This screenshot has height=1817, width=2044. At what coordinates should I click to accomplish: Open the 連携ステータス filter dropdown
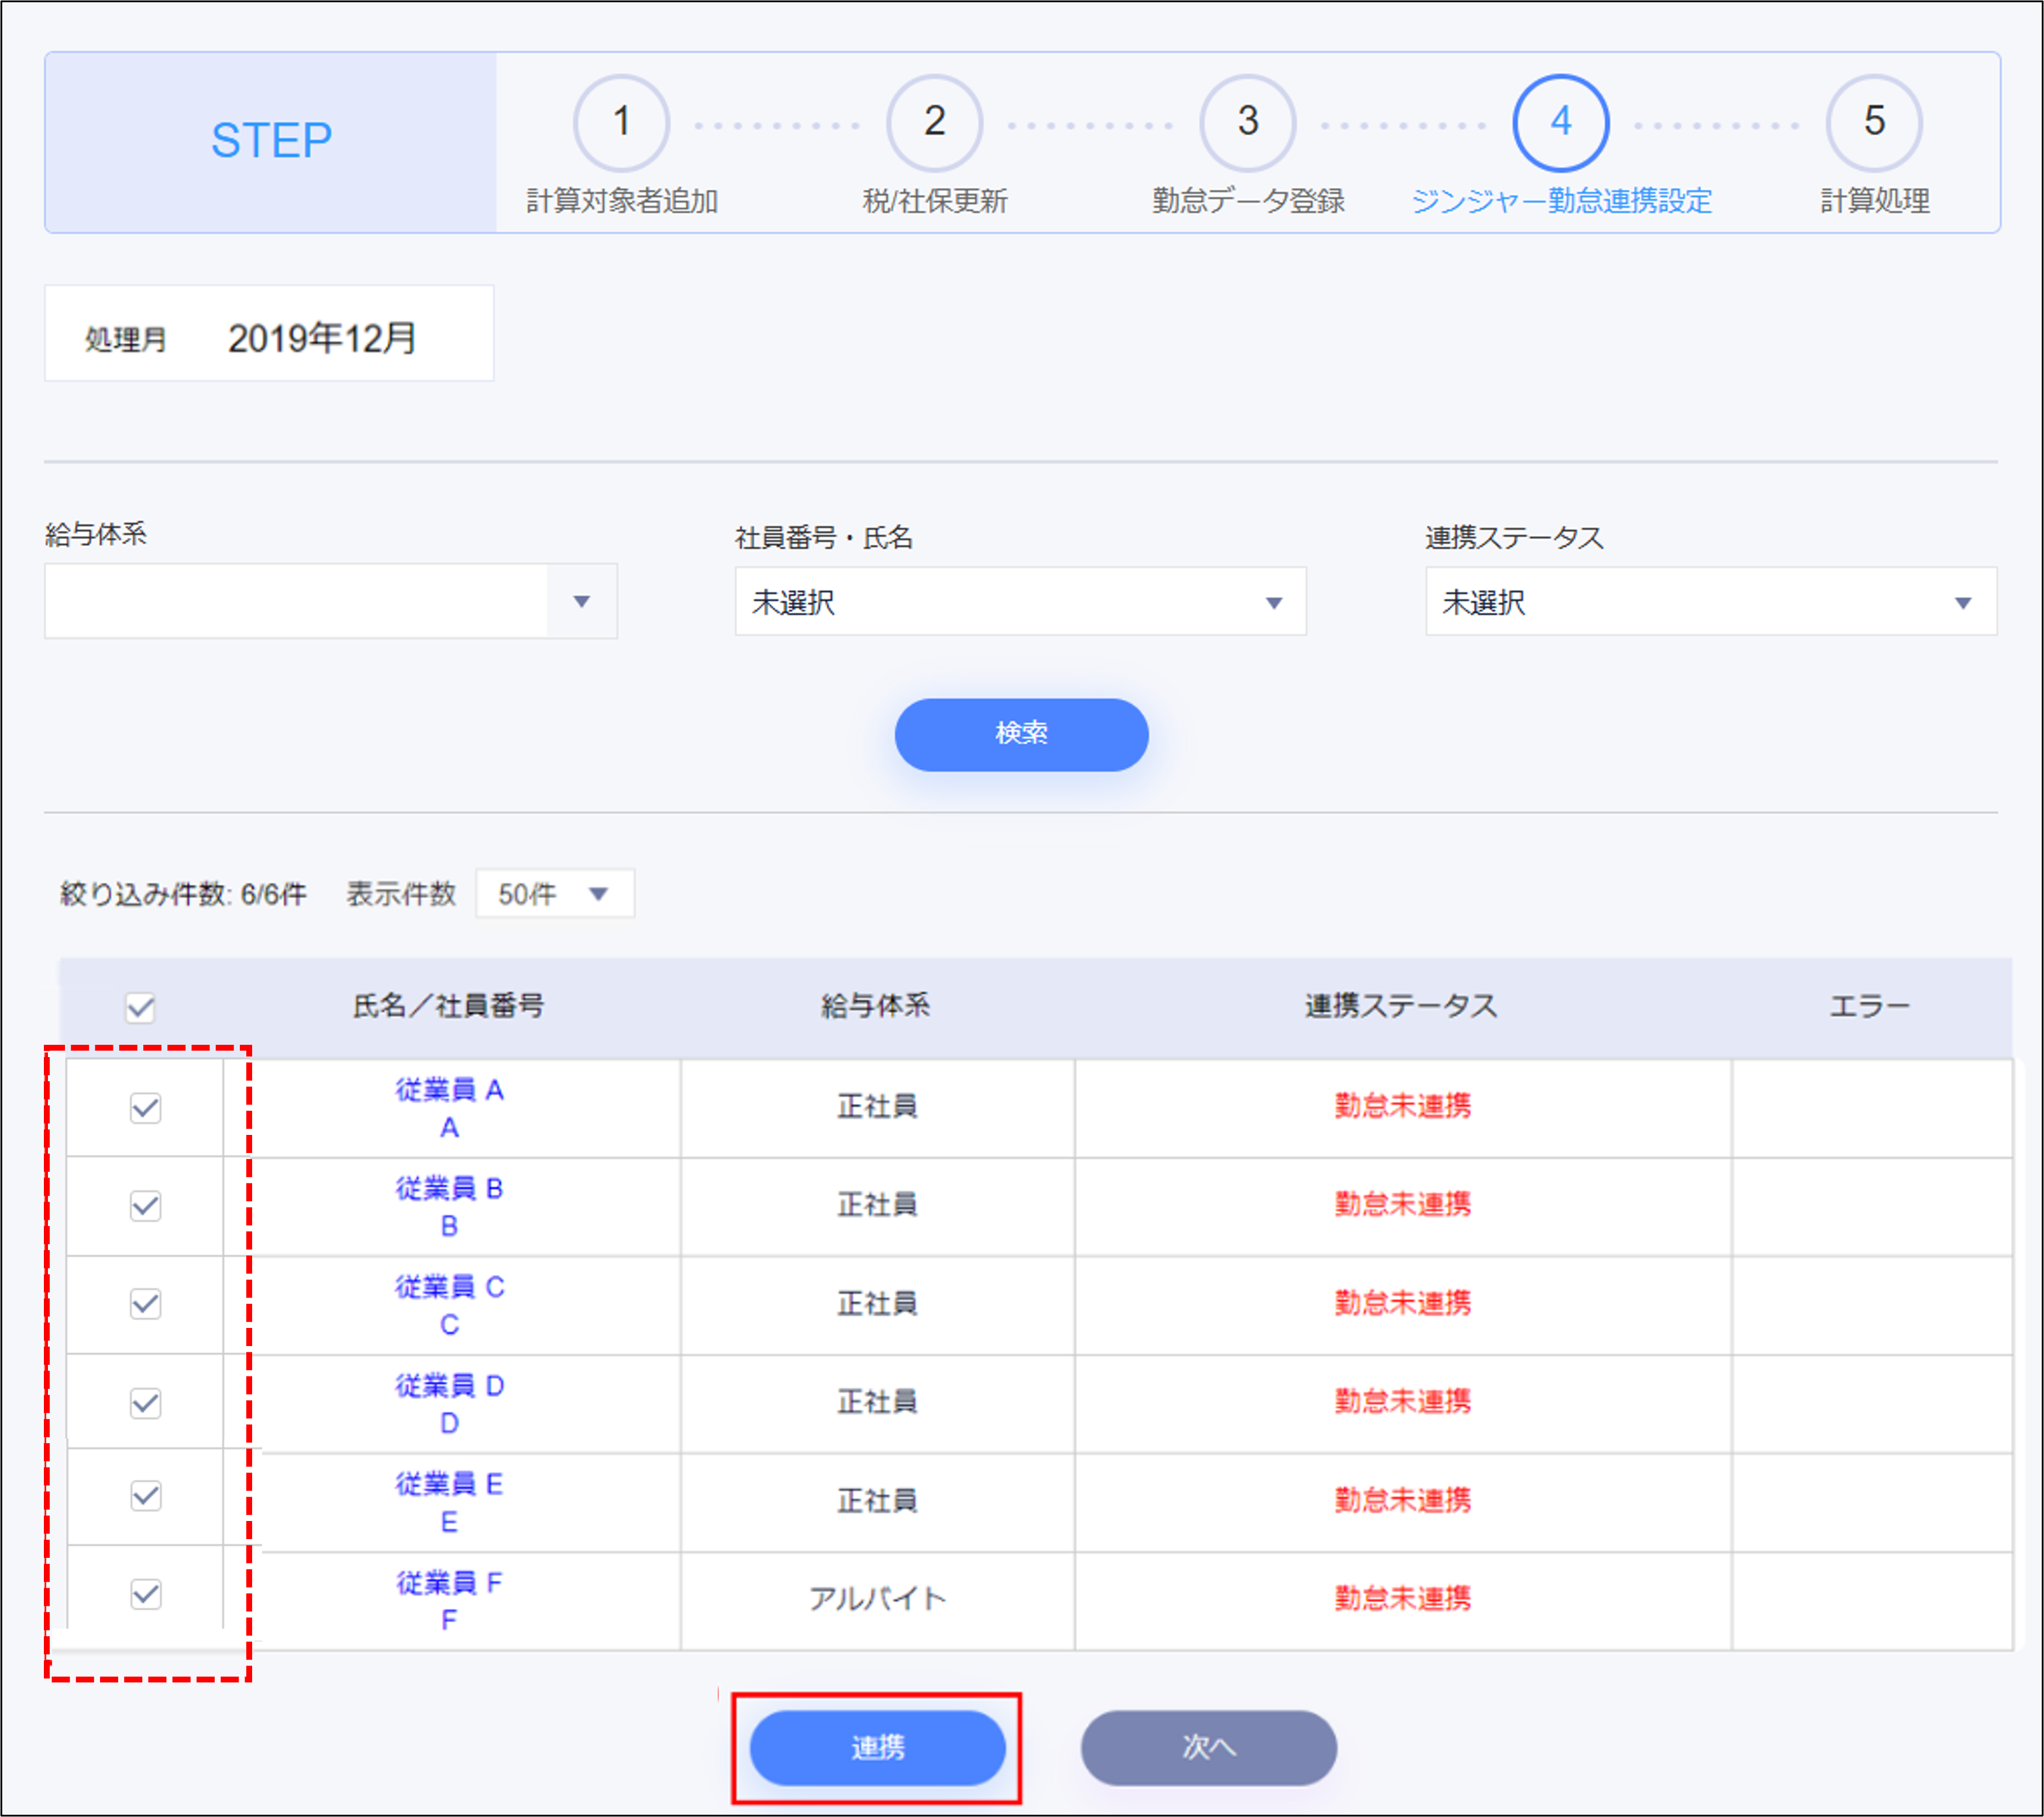(x=1710, y=602)
